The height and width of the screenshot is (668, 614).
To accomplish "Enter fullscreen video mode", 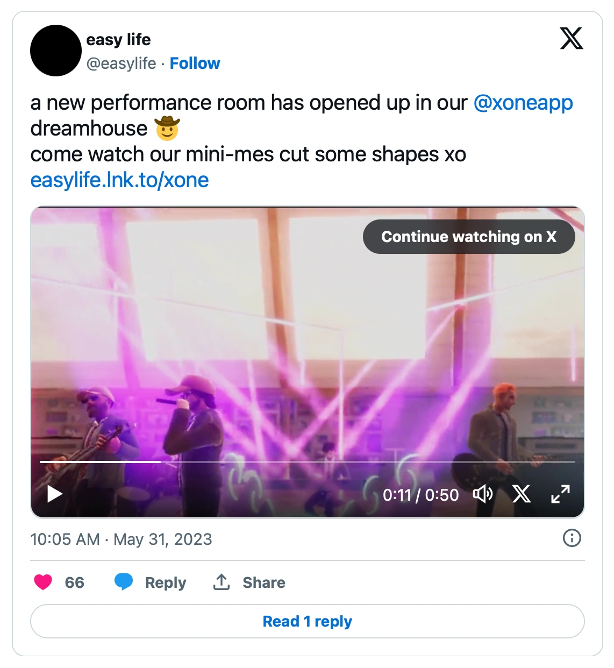I will (560, 494).
